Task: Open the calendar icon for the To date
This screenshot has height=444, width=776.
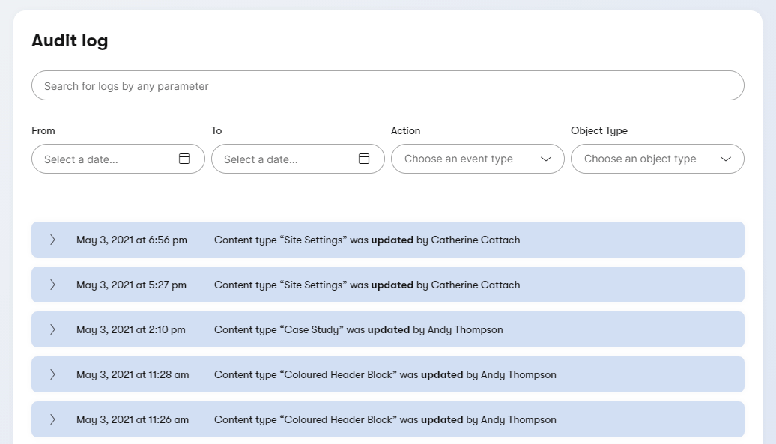Action: click(364, 159)
